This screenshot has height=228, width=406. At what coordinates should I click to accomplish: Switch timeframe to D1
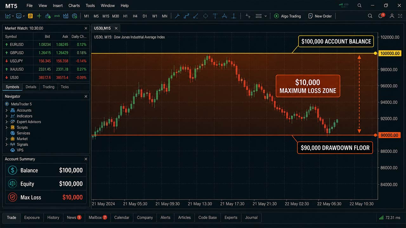point(145,16)
